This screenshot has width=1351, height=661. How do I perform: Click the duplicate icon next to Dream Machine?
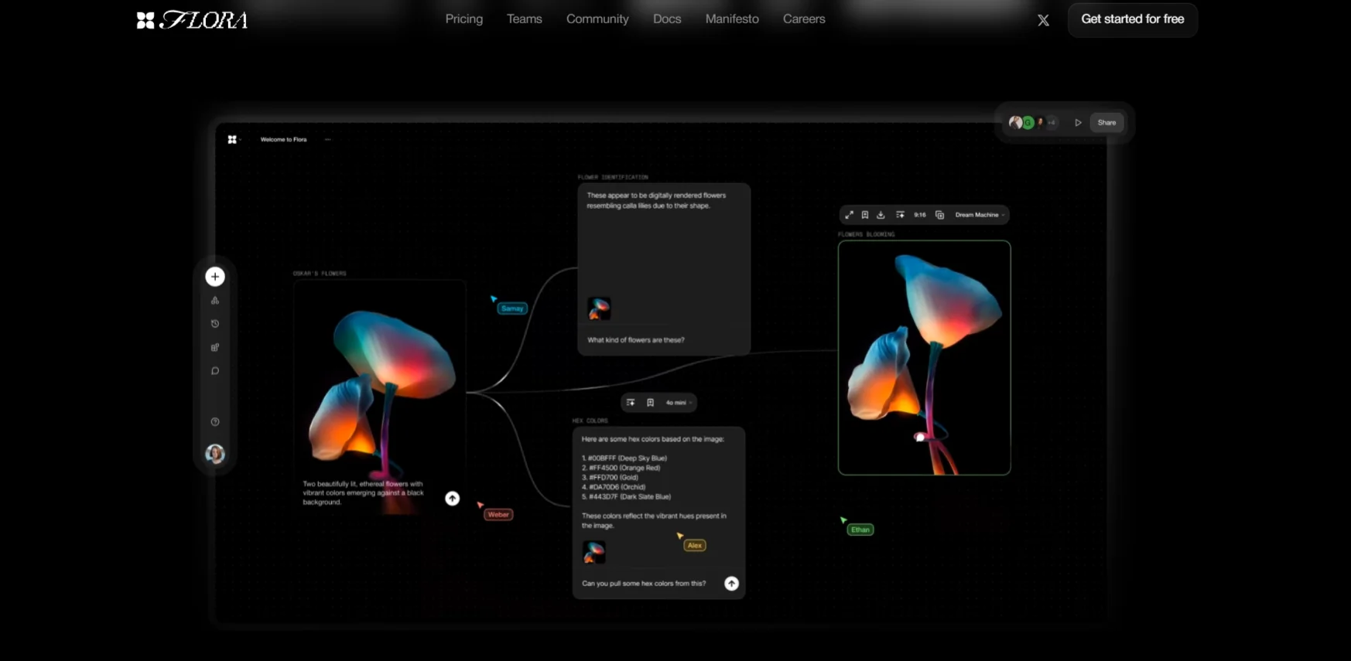[x=939, y=215]
